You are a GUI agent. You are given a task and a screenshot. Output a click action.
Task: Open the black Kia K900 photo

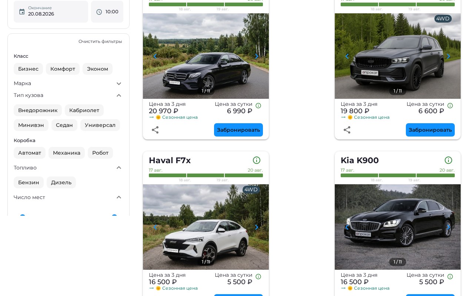398,227
